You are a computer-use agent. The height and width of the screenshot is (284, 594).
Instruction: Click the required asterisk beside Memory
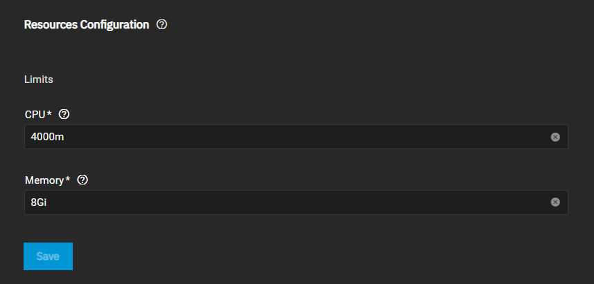pyautogui.click(x=68, y=179)
